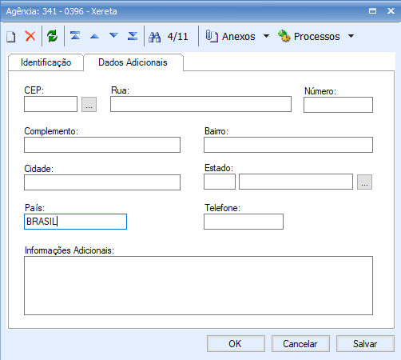Click the 4/11 record counter
Screen dimensions: 401x360
(177, 36)
